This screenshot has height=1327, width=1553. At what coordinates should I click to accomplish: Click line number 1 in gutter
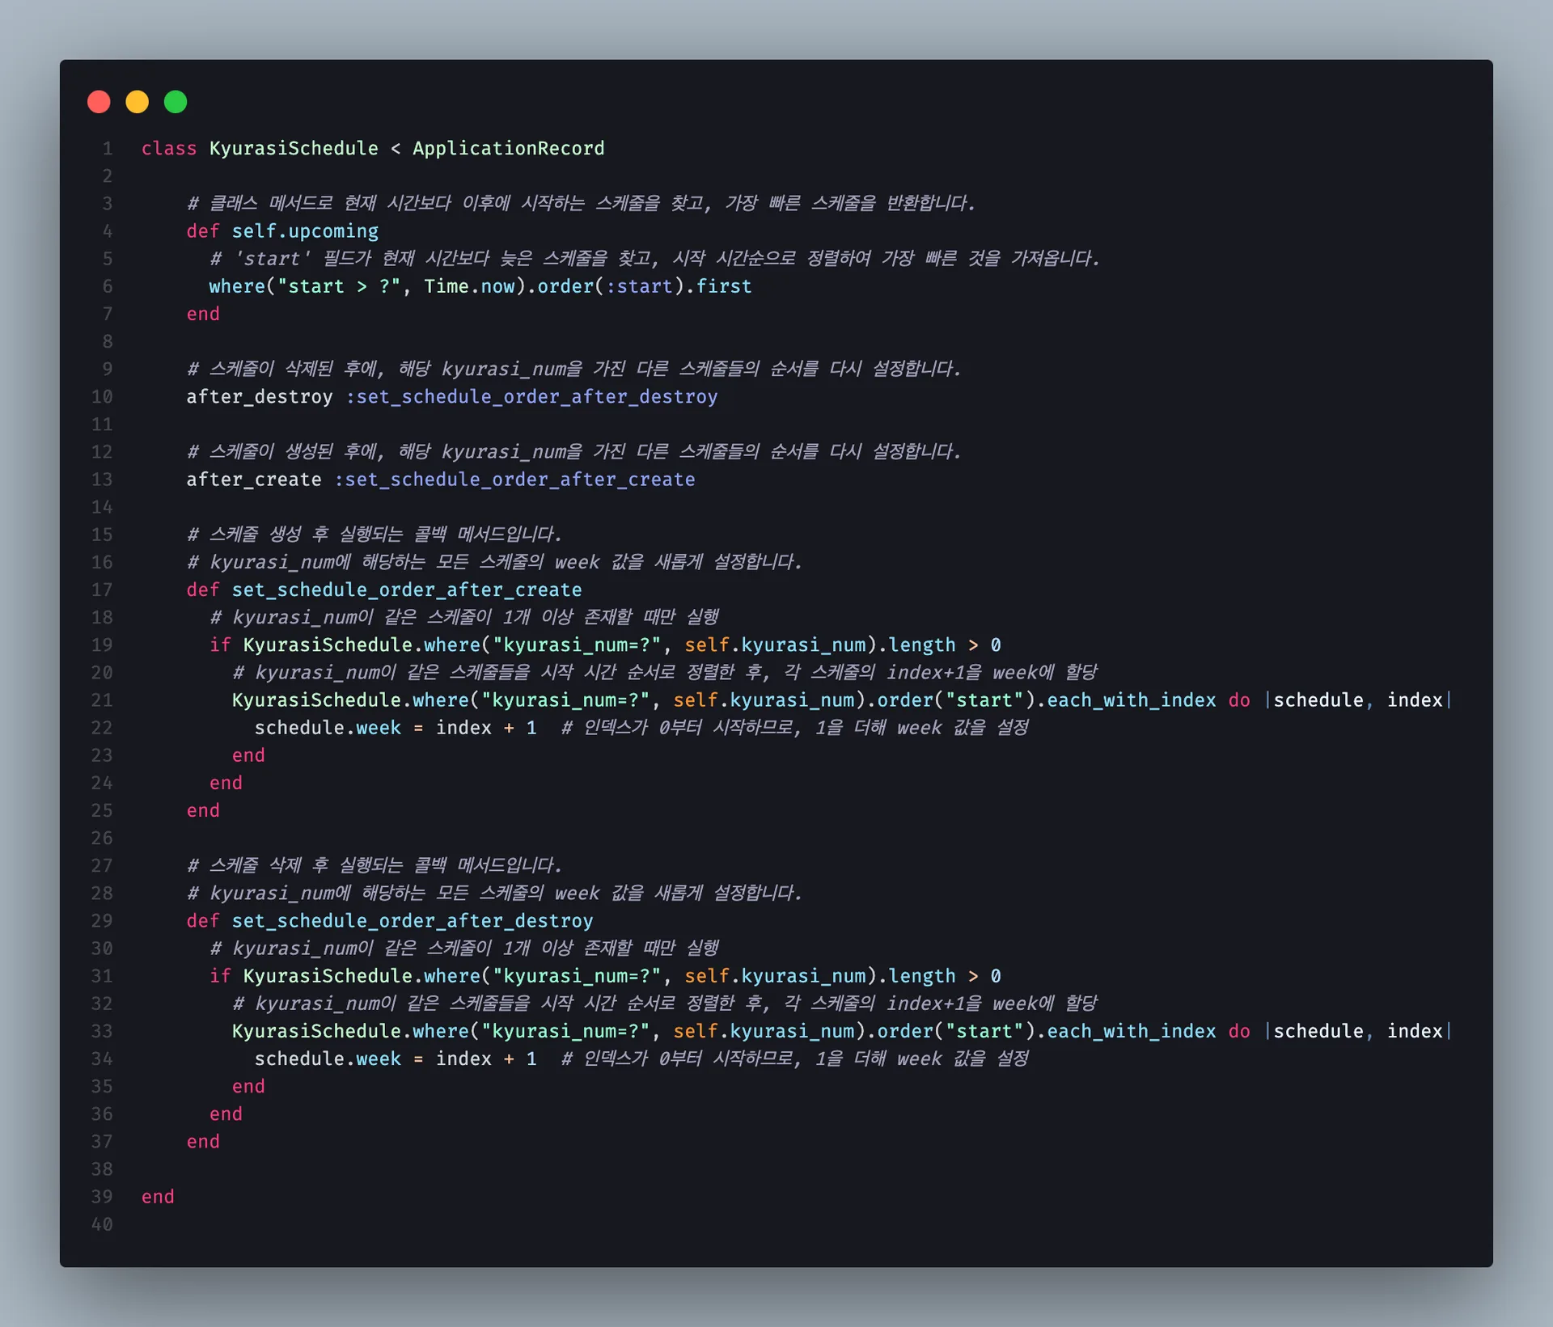tap(107, 149)
